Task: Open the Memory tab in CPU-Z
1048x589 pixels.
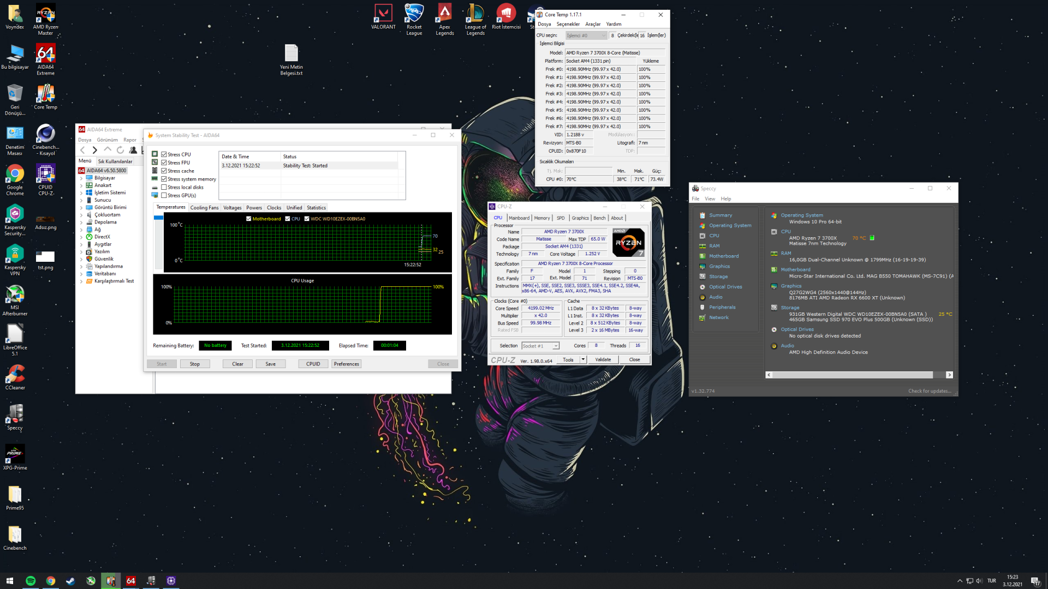Action: (541, 218)
